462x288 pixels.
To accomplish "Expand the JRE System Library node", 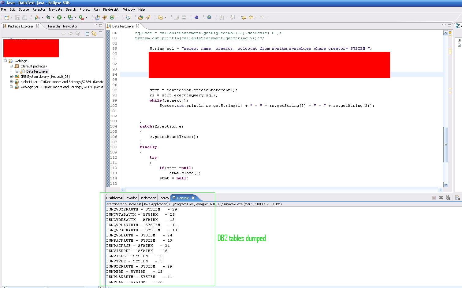I will click(x=11, y=76).
